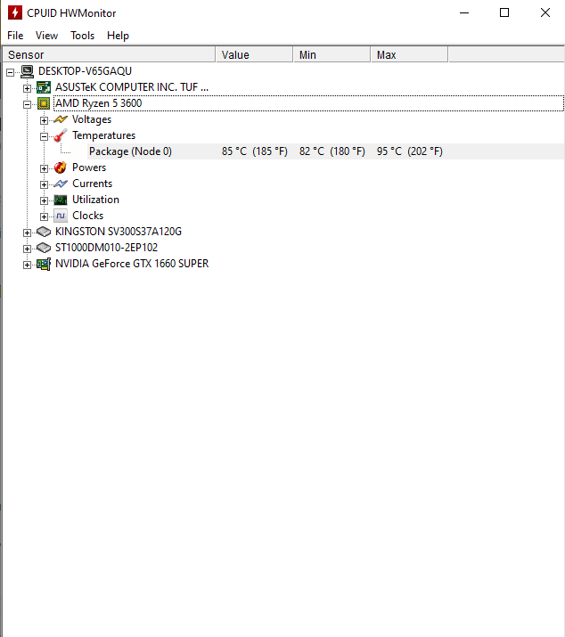Click the Currents wave icon

coord(61,184)
